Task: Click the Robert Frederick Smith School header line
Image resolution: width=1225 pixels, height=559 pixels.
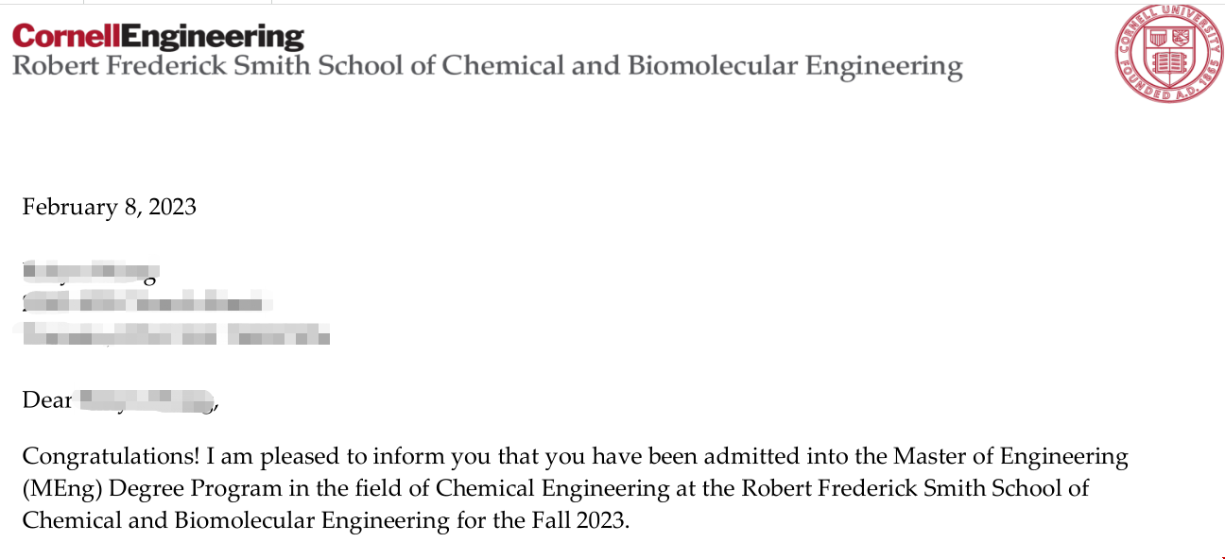Action: tap(487, 67)
